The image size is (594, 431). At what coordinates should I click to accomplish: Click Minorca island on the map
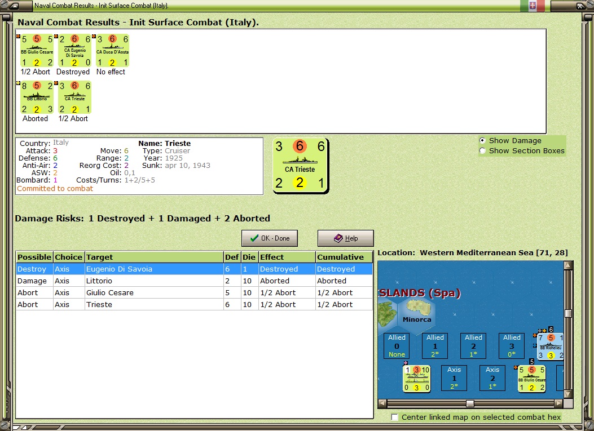tap(418, 309)
